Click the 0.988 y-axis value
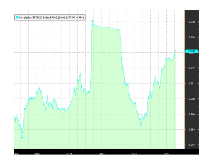 pos(191,99)
